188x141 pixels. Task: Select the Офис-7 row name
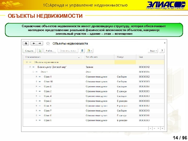tap(48, 111)
